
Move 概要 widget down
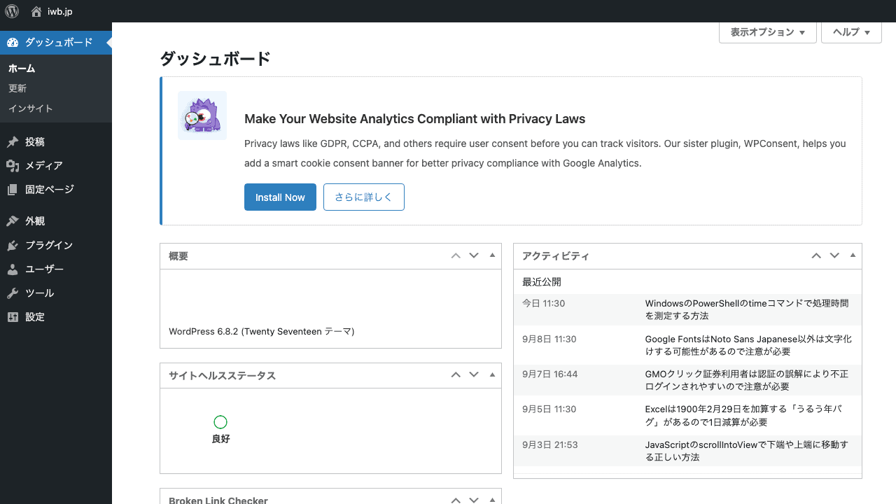pyautogui.click(x=474, y=256)
